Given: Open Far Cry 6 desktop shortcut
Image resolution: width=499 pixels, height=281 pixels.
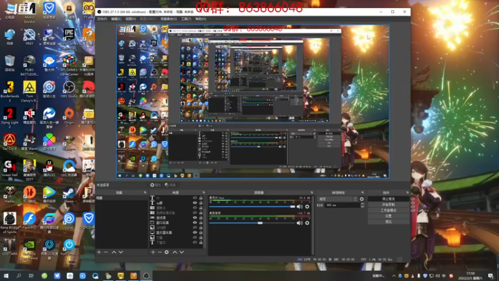Looking at the screenshot, I should (10, 142).
